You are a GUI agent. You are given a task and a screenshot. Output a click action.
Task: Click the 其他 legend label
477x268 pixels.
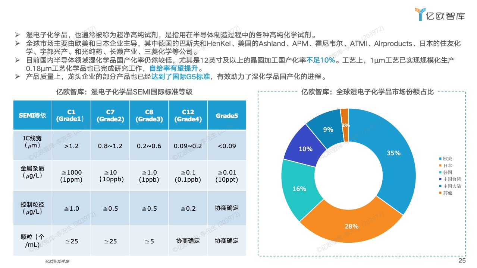(448, 193)
